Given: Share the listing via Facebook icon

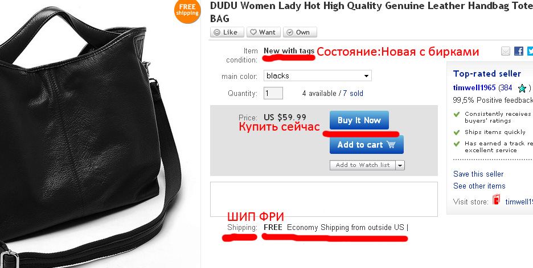Looking at the screenshot, I should tap(519, 52).
